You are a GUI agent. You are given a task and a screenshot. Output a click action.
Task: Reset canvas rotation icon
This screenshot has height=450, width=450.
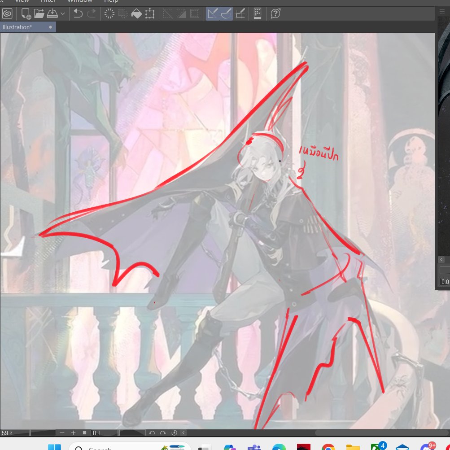click(174, 433)
